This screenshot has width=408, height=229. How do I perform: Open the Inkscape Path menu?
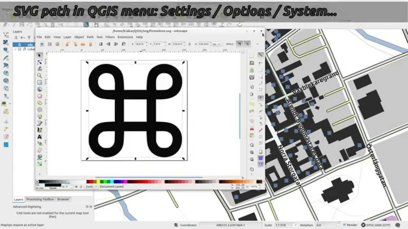click(x=90, y=37)
